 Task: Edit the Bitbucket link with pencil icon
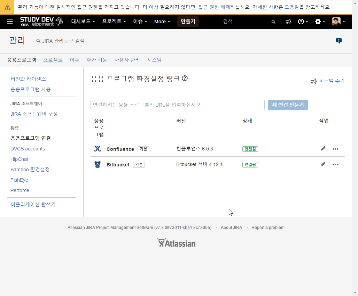[323, 164]
